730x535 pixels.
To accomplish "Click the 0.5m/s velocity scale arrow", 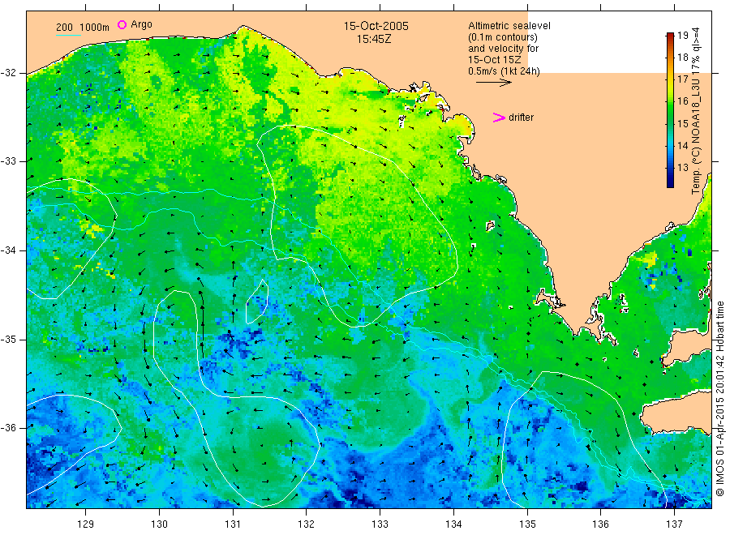I will click(x=494, y=83).
